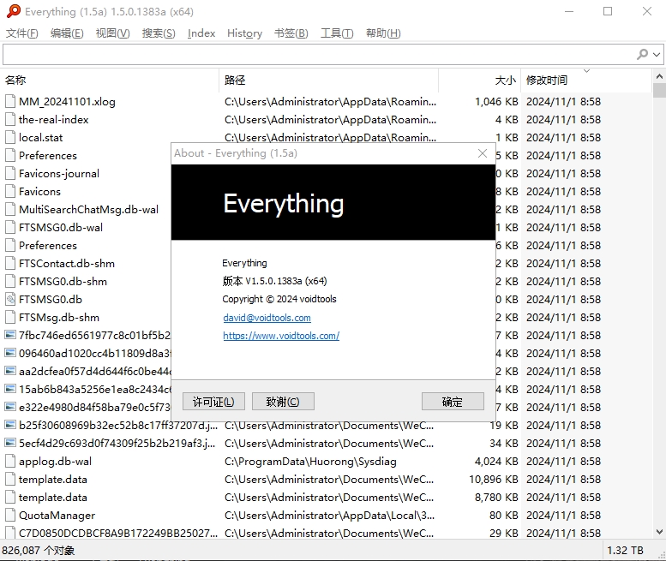Sort by the 名称 column header
666x561 pixels.
111,81
